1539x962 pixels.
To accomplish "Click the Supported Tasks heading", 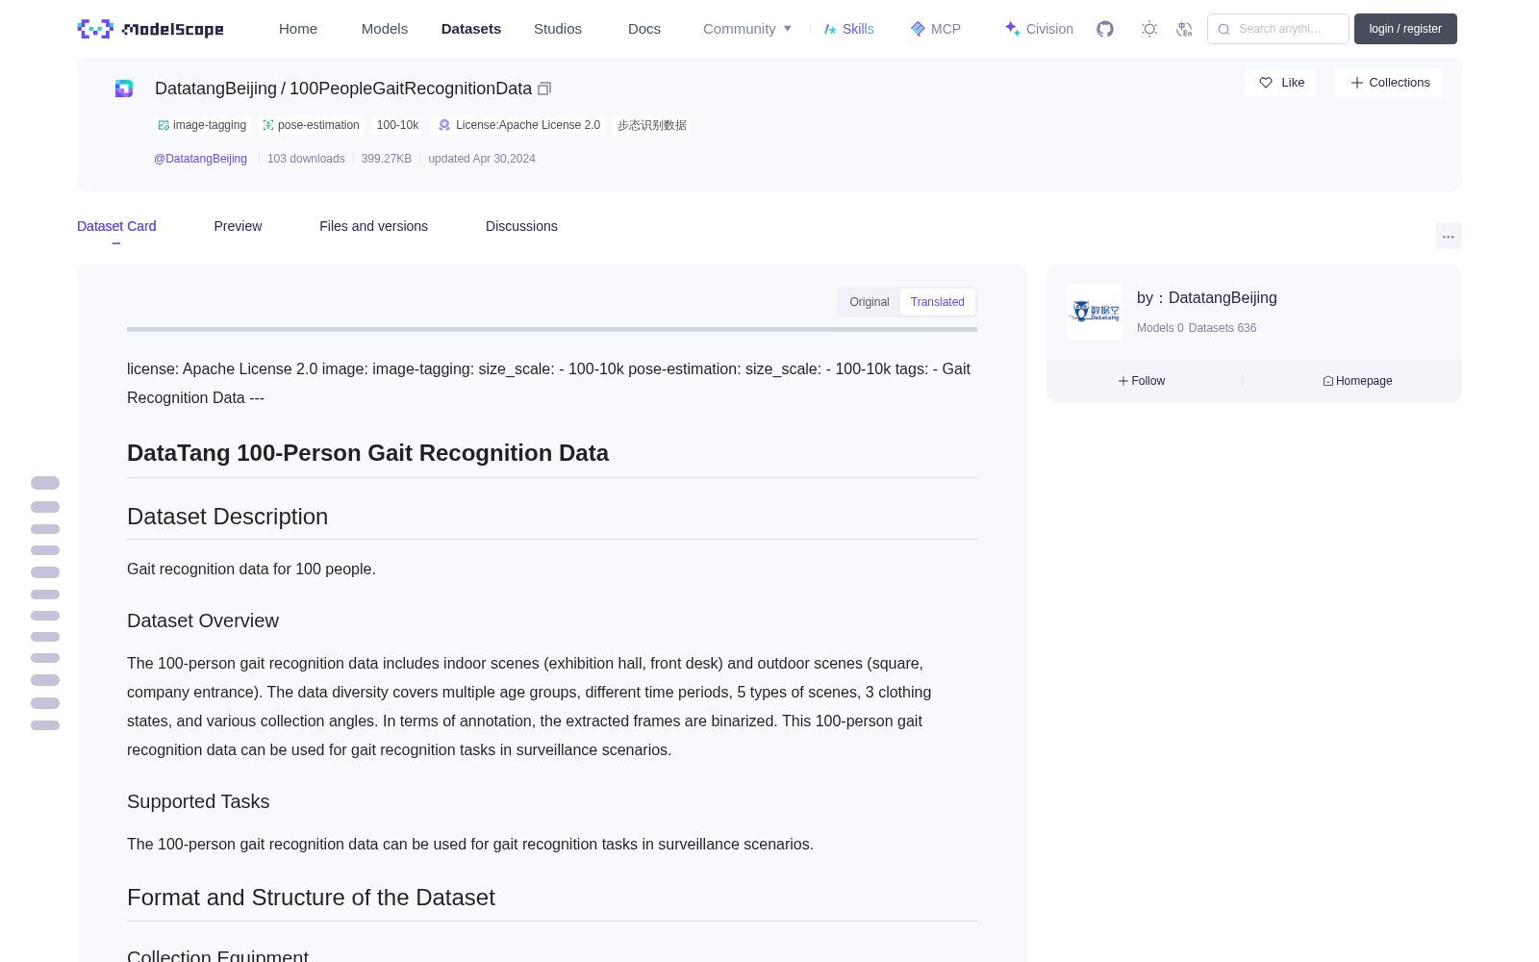I will pyautogui.click(x=198, y=801).
